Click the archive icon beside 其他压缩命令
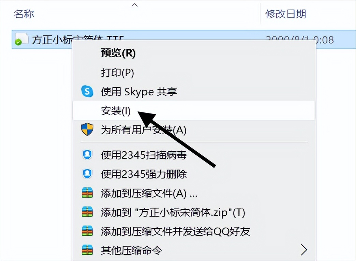Viewport: 356px width, 261px height. coord(87,250)
